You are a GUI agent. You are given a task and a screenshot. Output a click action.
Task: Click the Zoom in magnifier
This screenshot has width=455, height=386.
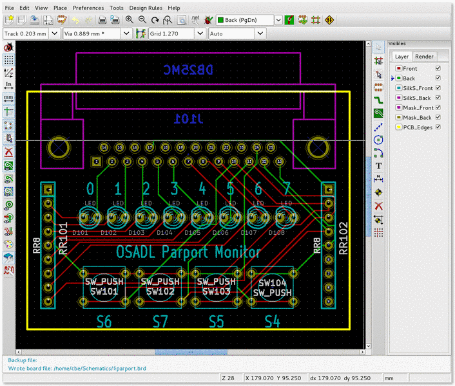point(130,20)
